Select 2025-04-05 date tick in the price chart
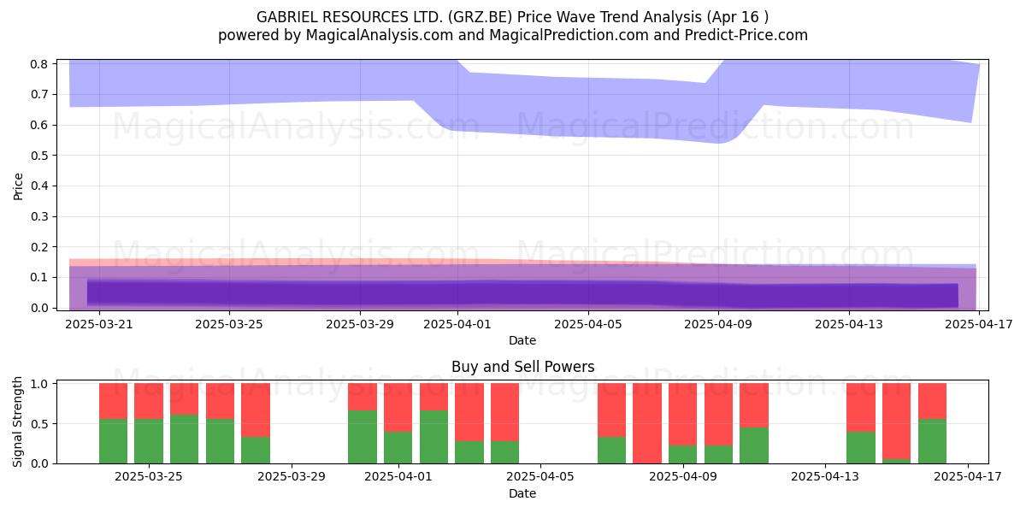 point(587,324)
